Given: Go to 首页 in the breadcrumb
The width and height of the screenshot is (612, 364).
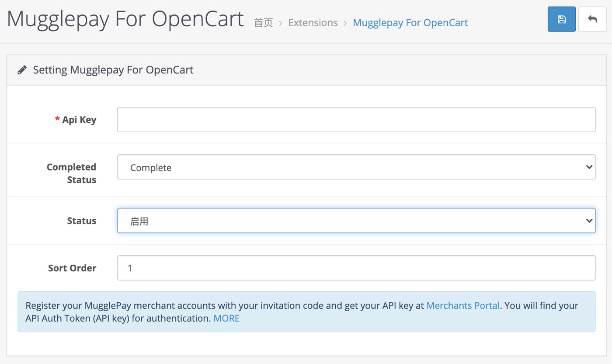Looking at the screenshot, I should tap(264, 23).
